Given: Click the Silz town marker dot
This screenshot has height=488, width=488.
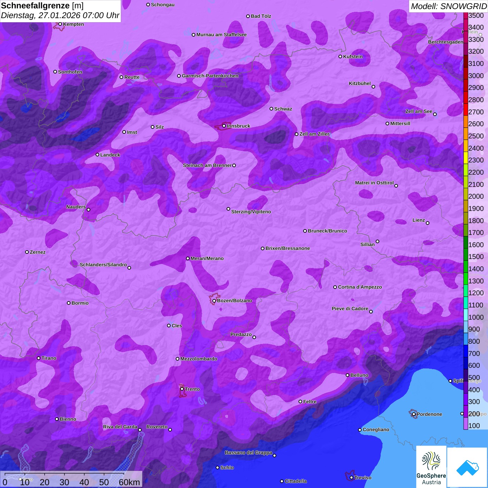Looking at the screenshot, I should coord(152,127).
